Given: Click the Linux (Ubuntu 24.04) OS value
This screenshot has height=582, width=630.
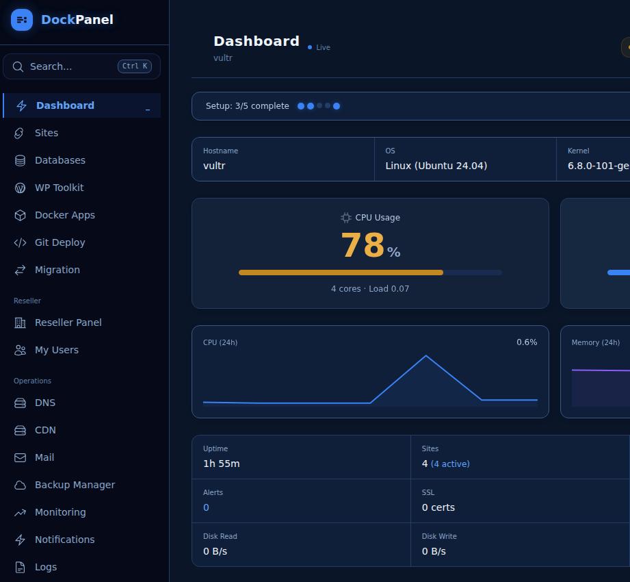Looking at the screenshot, I should click(436, 166).
